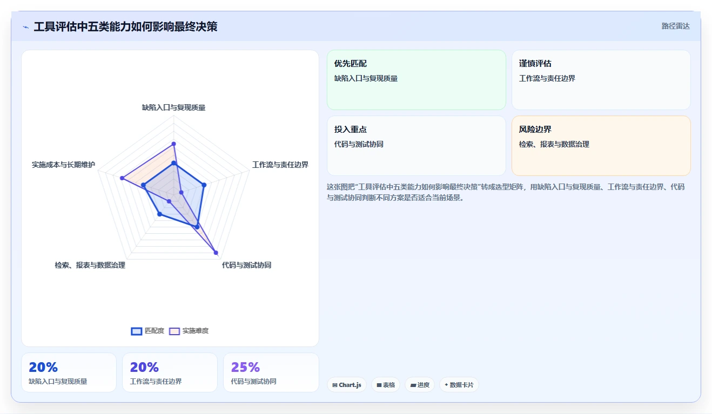712x414 pixels.
Task: Click the 20% 缺陷入口与复现质量 stat card
Action: (x=69, y=372)
